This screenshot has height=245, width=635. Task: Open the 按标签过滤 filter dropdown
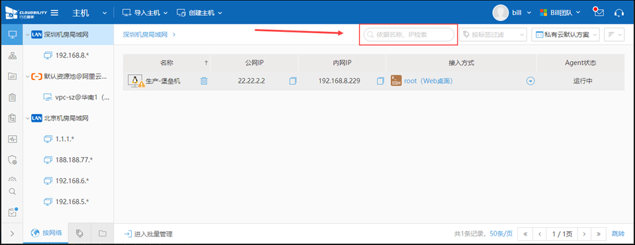click(492, 34)
